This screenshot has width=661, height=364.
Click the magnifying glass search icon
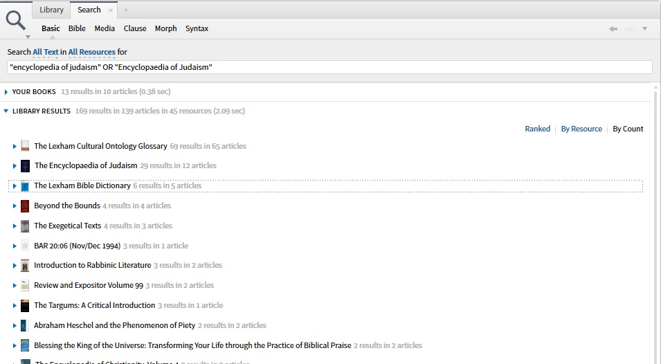click(16, 20)
